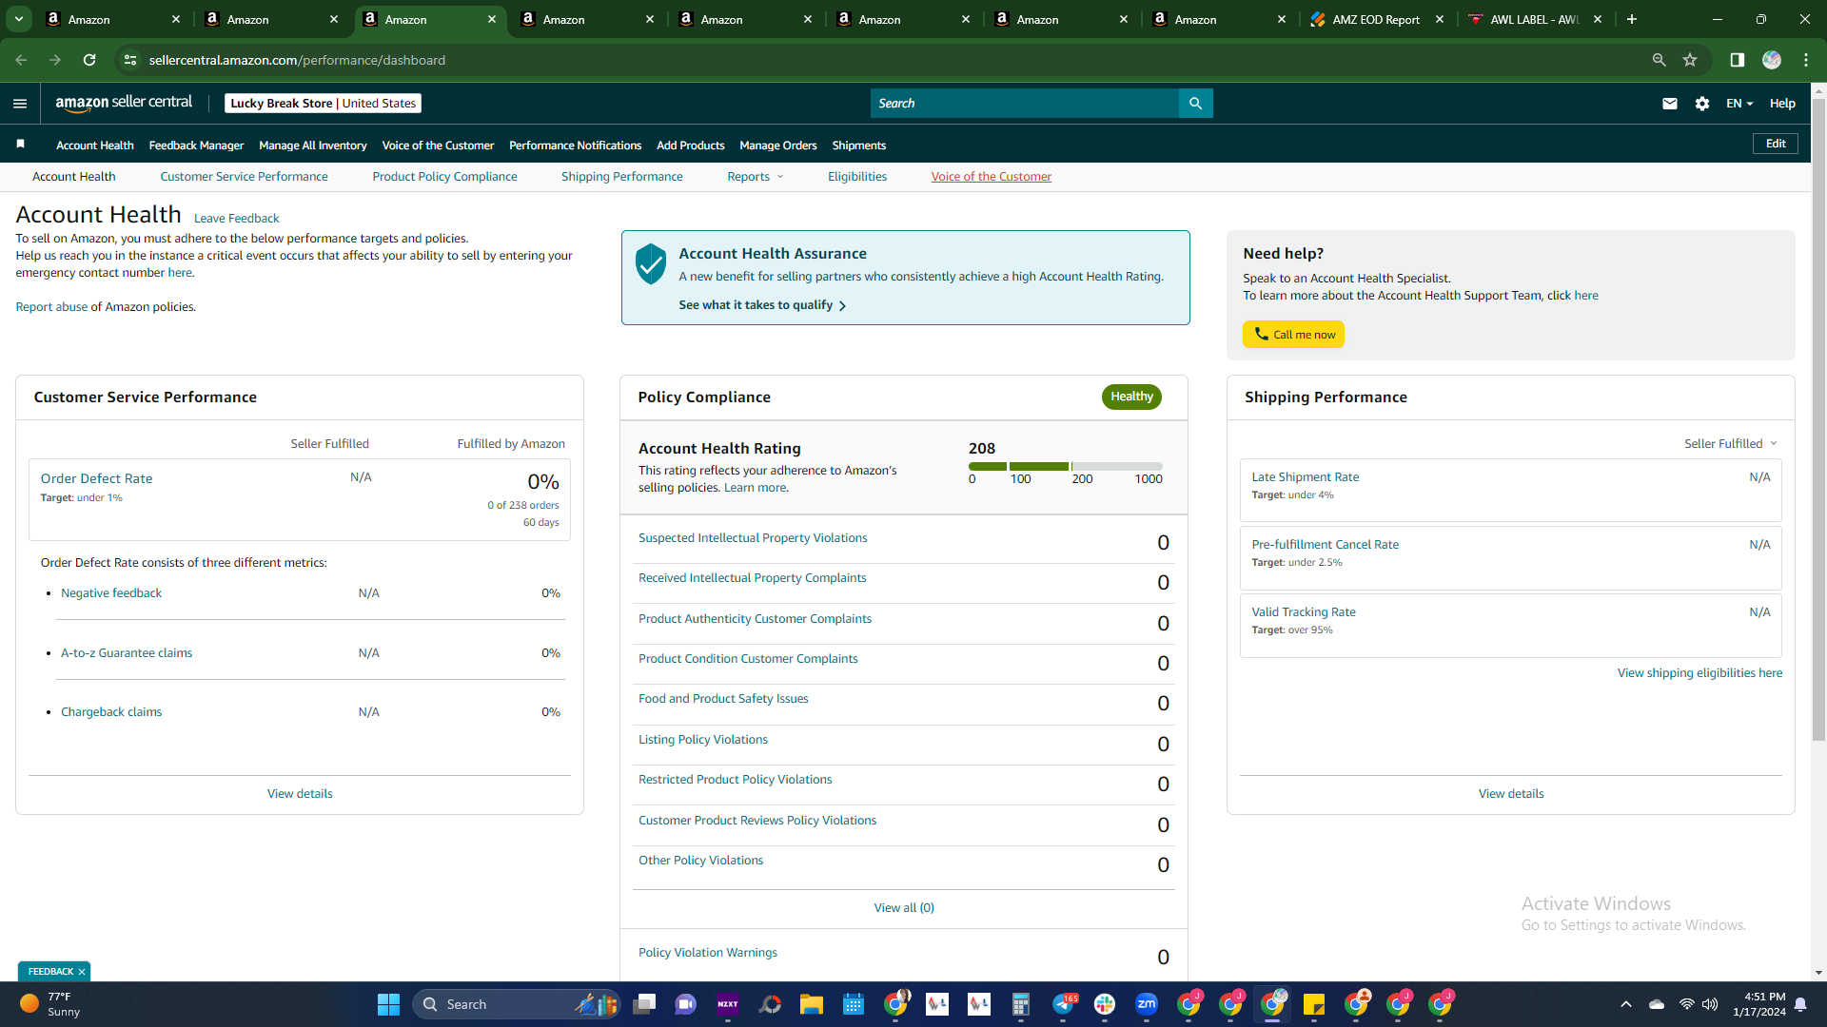
Task: Click Report abuse link
Action: (x=51, y=307)
